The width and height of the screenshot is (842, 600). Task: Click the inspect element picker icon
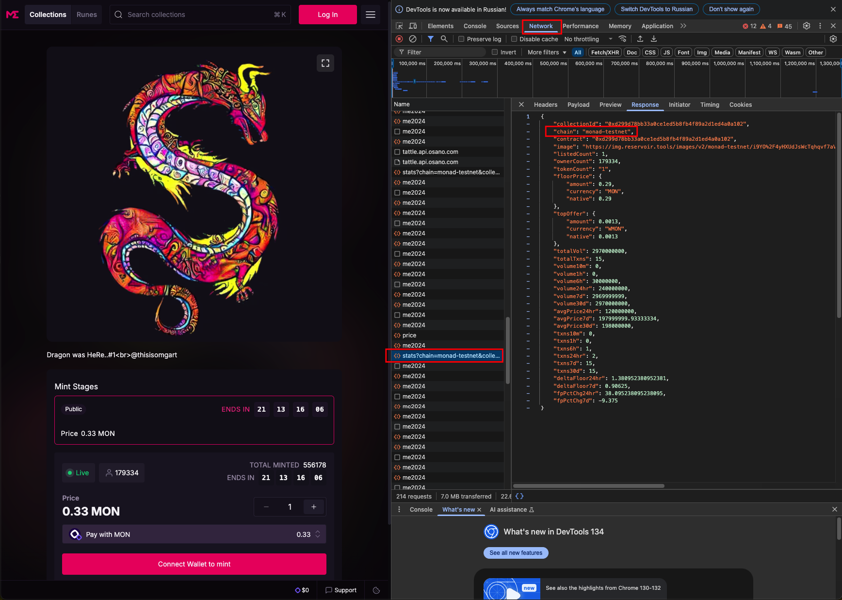(399, 26)
